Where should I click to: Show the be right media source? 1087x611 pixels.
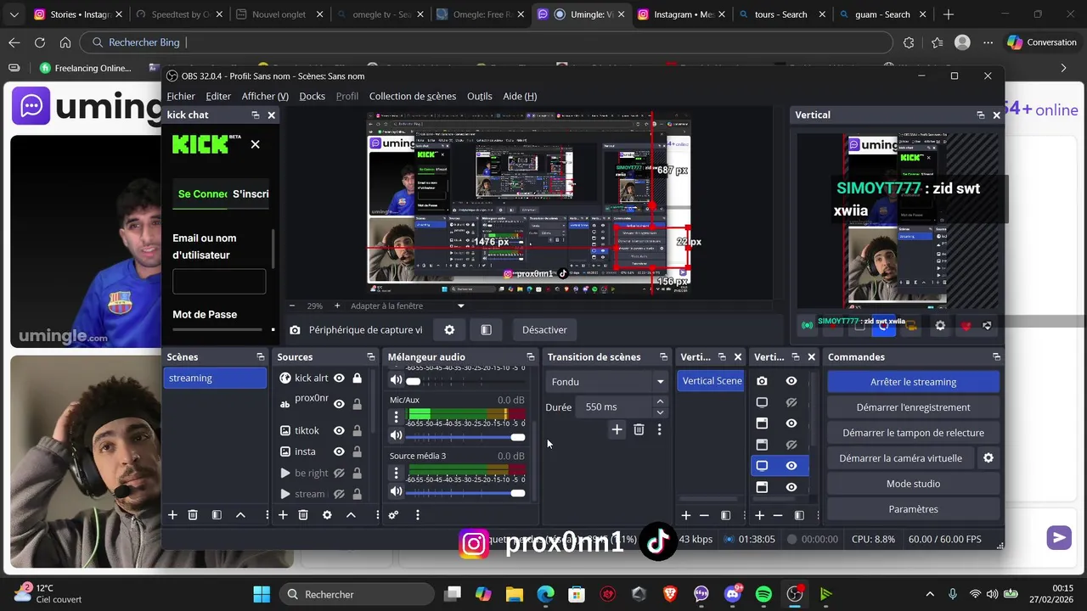pyautogui.click(x=339, y=474)
